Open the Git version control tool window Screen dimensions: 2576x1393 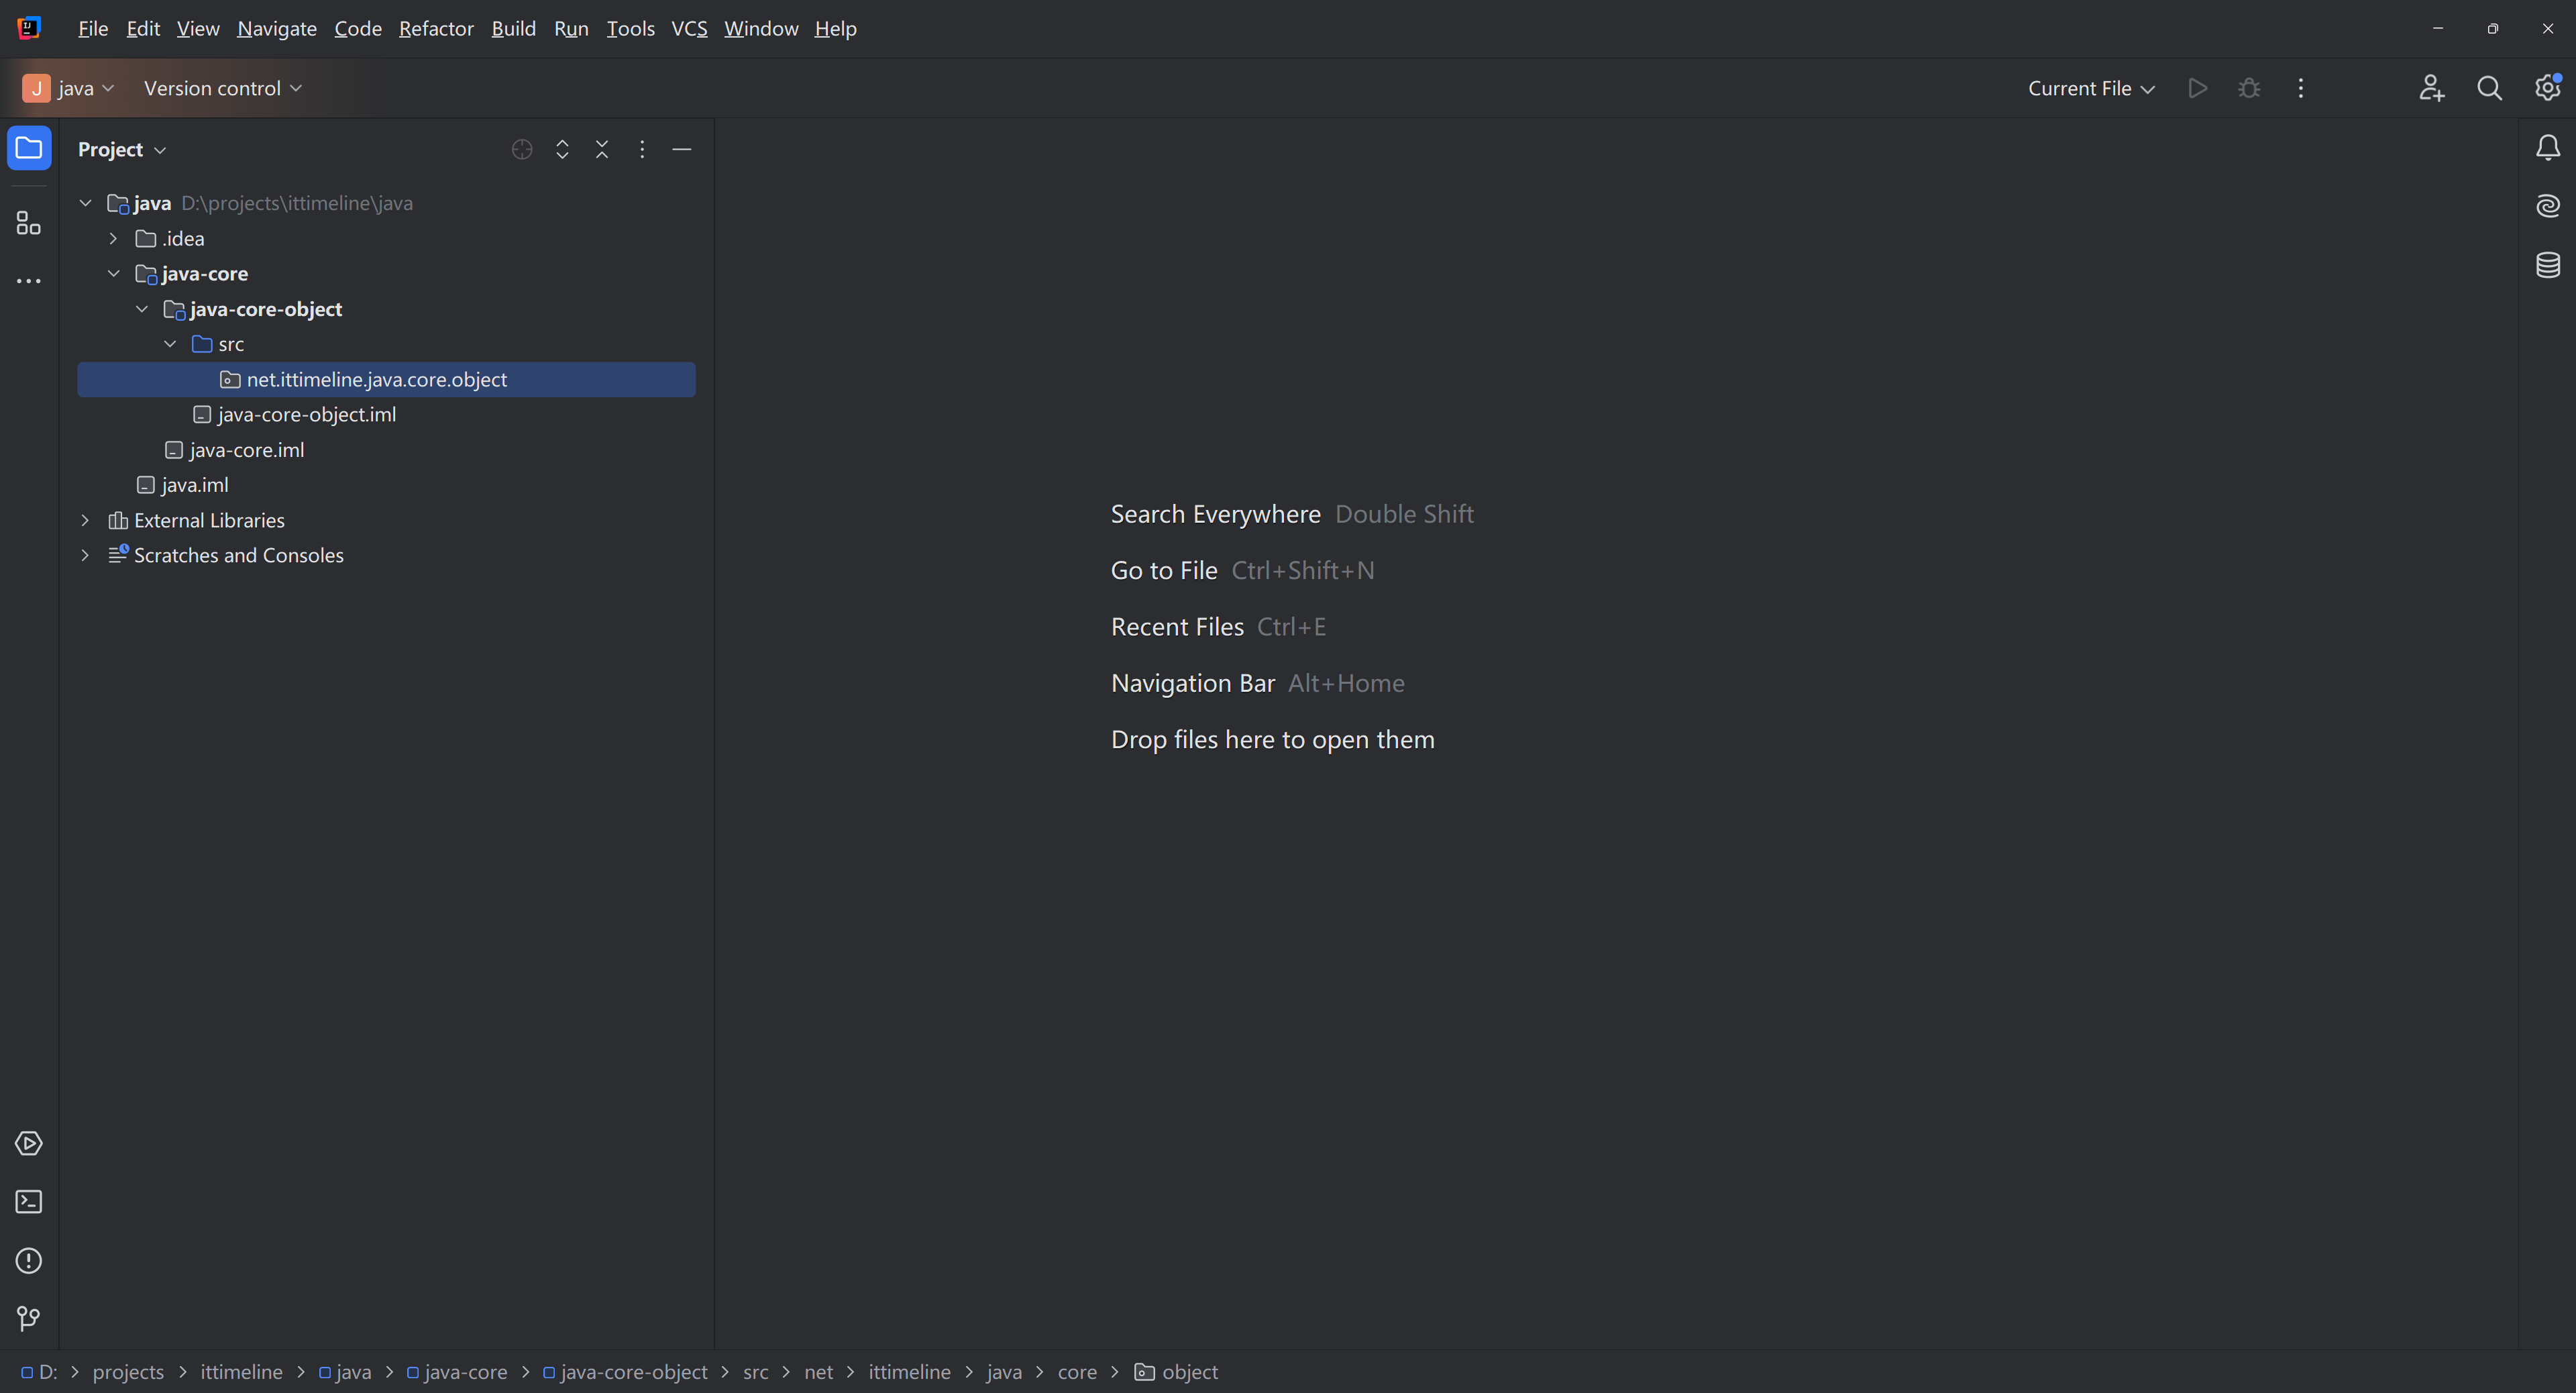(x=29, y=1318)
